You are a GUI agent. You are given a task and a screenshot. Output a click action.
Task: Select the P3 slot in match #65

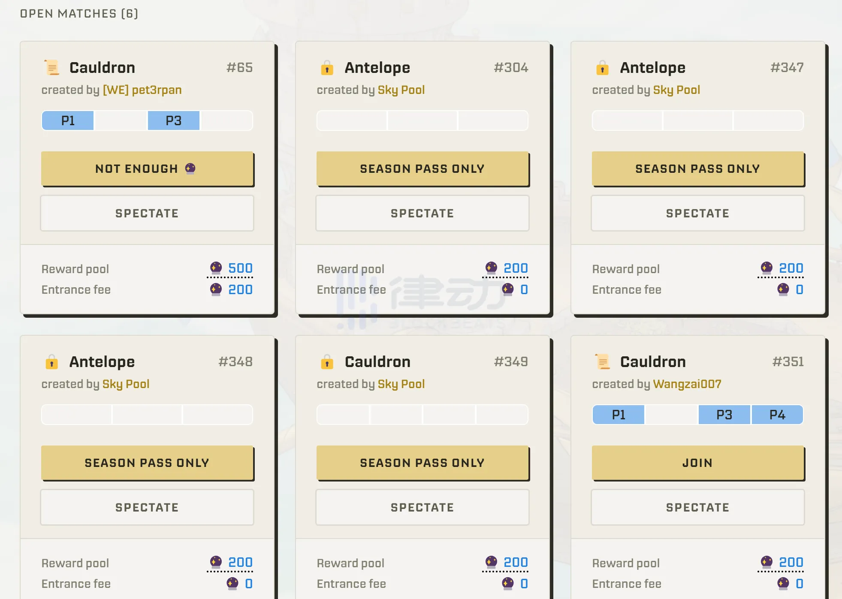click(x=174, y=121)
